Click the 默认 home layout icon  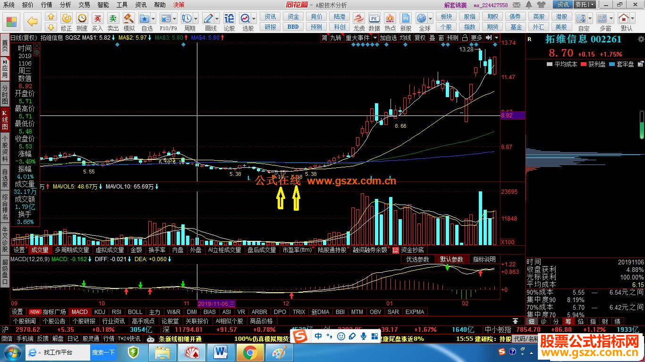coord(624,18)
